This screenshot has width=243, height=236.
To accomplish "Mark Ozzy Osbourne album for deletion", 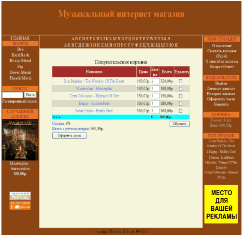I will [x=180, y=96].
